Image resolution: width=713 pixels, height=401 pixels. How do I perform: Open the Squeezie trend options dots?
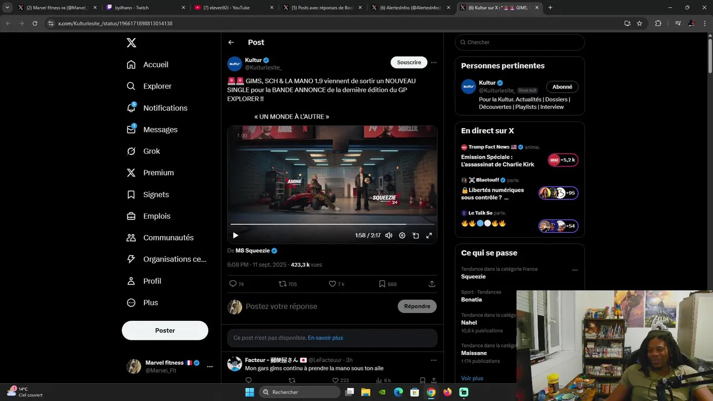pyautogui.click(x=575, y=270)
